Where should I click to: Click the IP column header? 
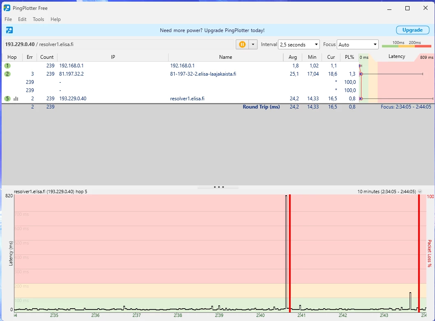pyautogui.click(x=113, y=57)
